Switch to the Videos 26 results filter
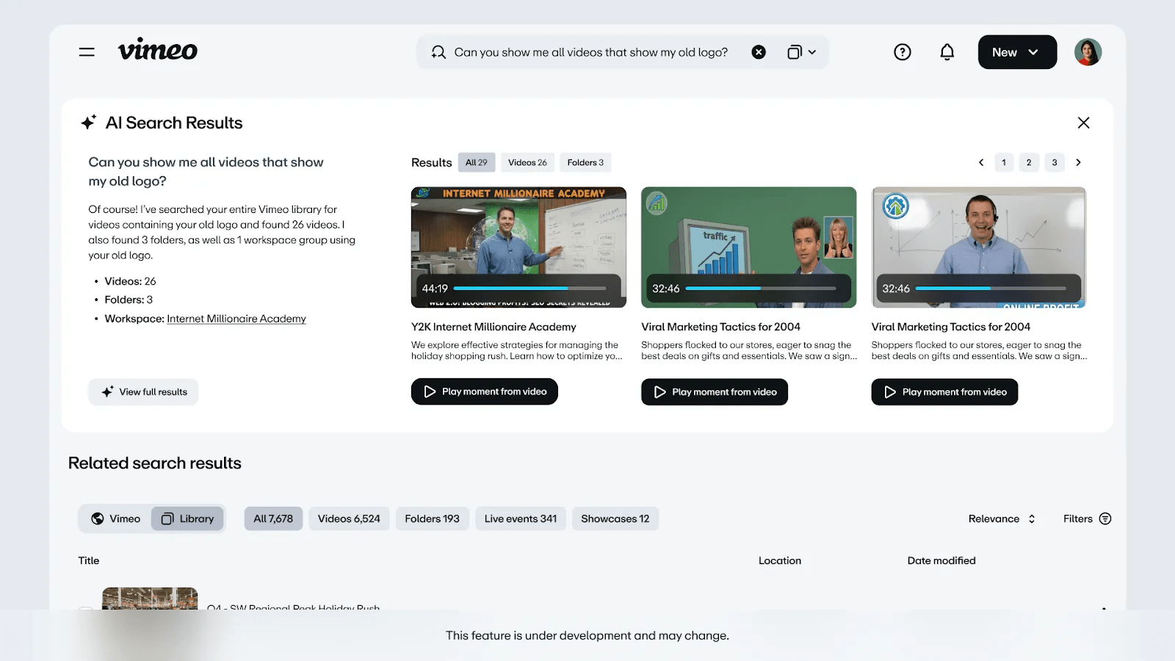The width and height of the screenshot is (1175, 661). [x=527, y=162]
